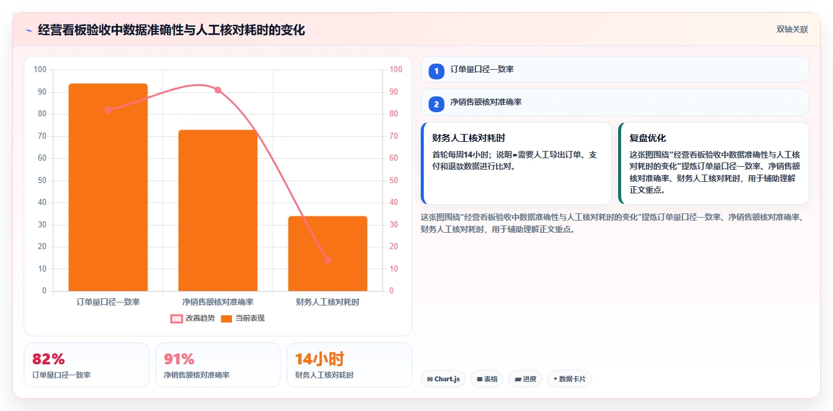Screen dimensions: 833x411
Task: Click the dashboard title 经营看板验收中数据准确性与人工核对耗时的变化
Action: (171, 30)
